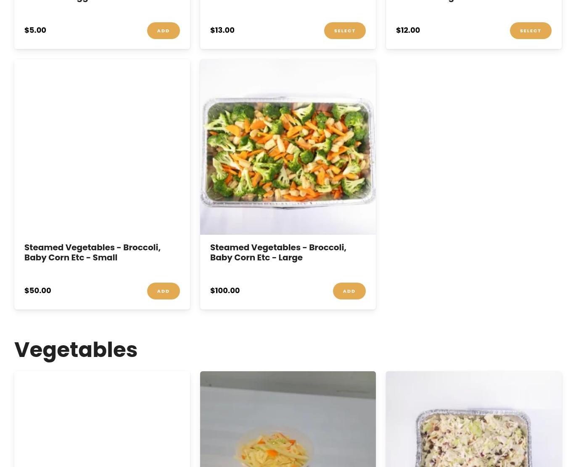
Task: Add Steamed Vegetables Small to order
Action: point(163,291)
